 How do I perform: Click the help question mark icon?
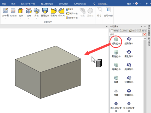point(136,3)
